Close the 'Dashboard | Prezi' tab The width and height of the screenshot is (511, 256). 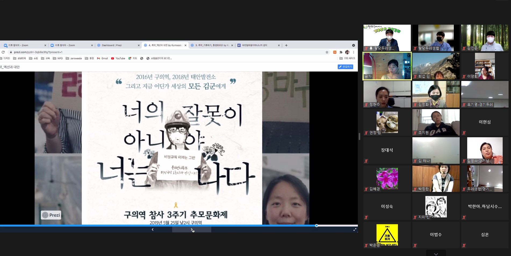pos(139,45)
